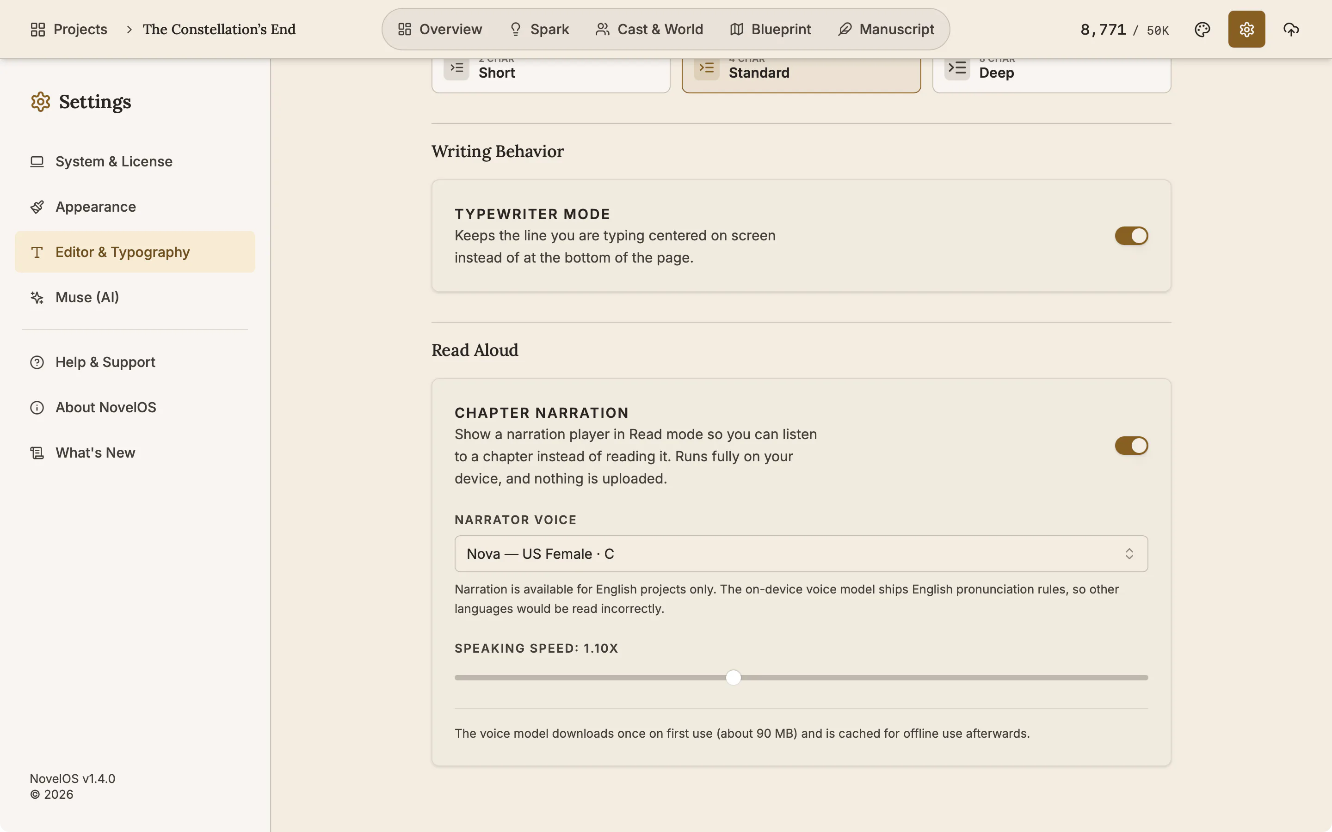Click the Muse (AI) sparkle icon

pos(37,298)
